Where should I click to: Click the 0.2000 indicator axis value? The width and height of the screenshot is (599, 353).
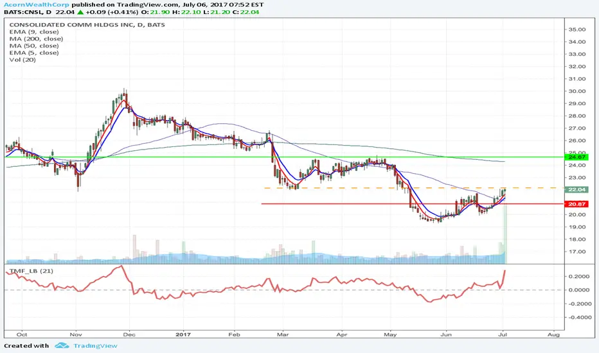pos(578,276)
